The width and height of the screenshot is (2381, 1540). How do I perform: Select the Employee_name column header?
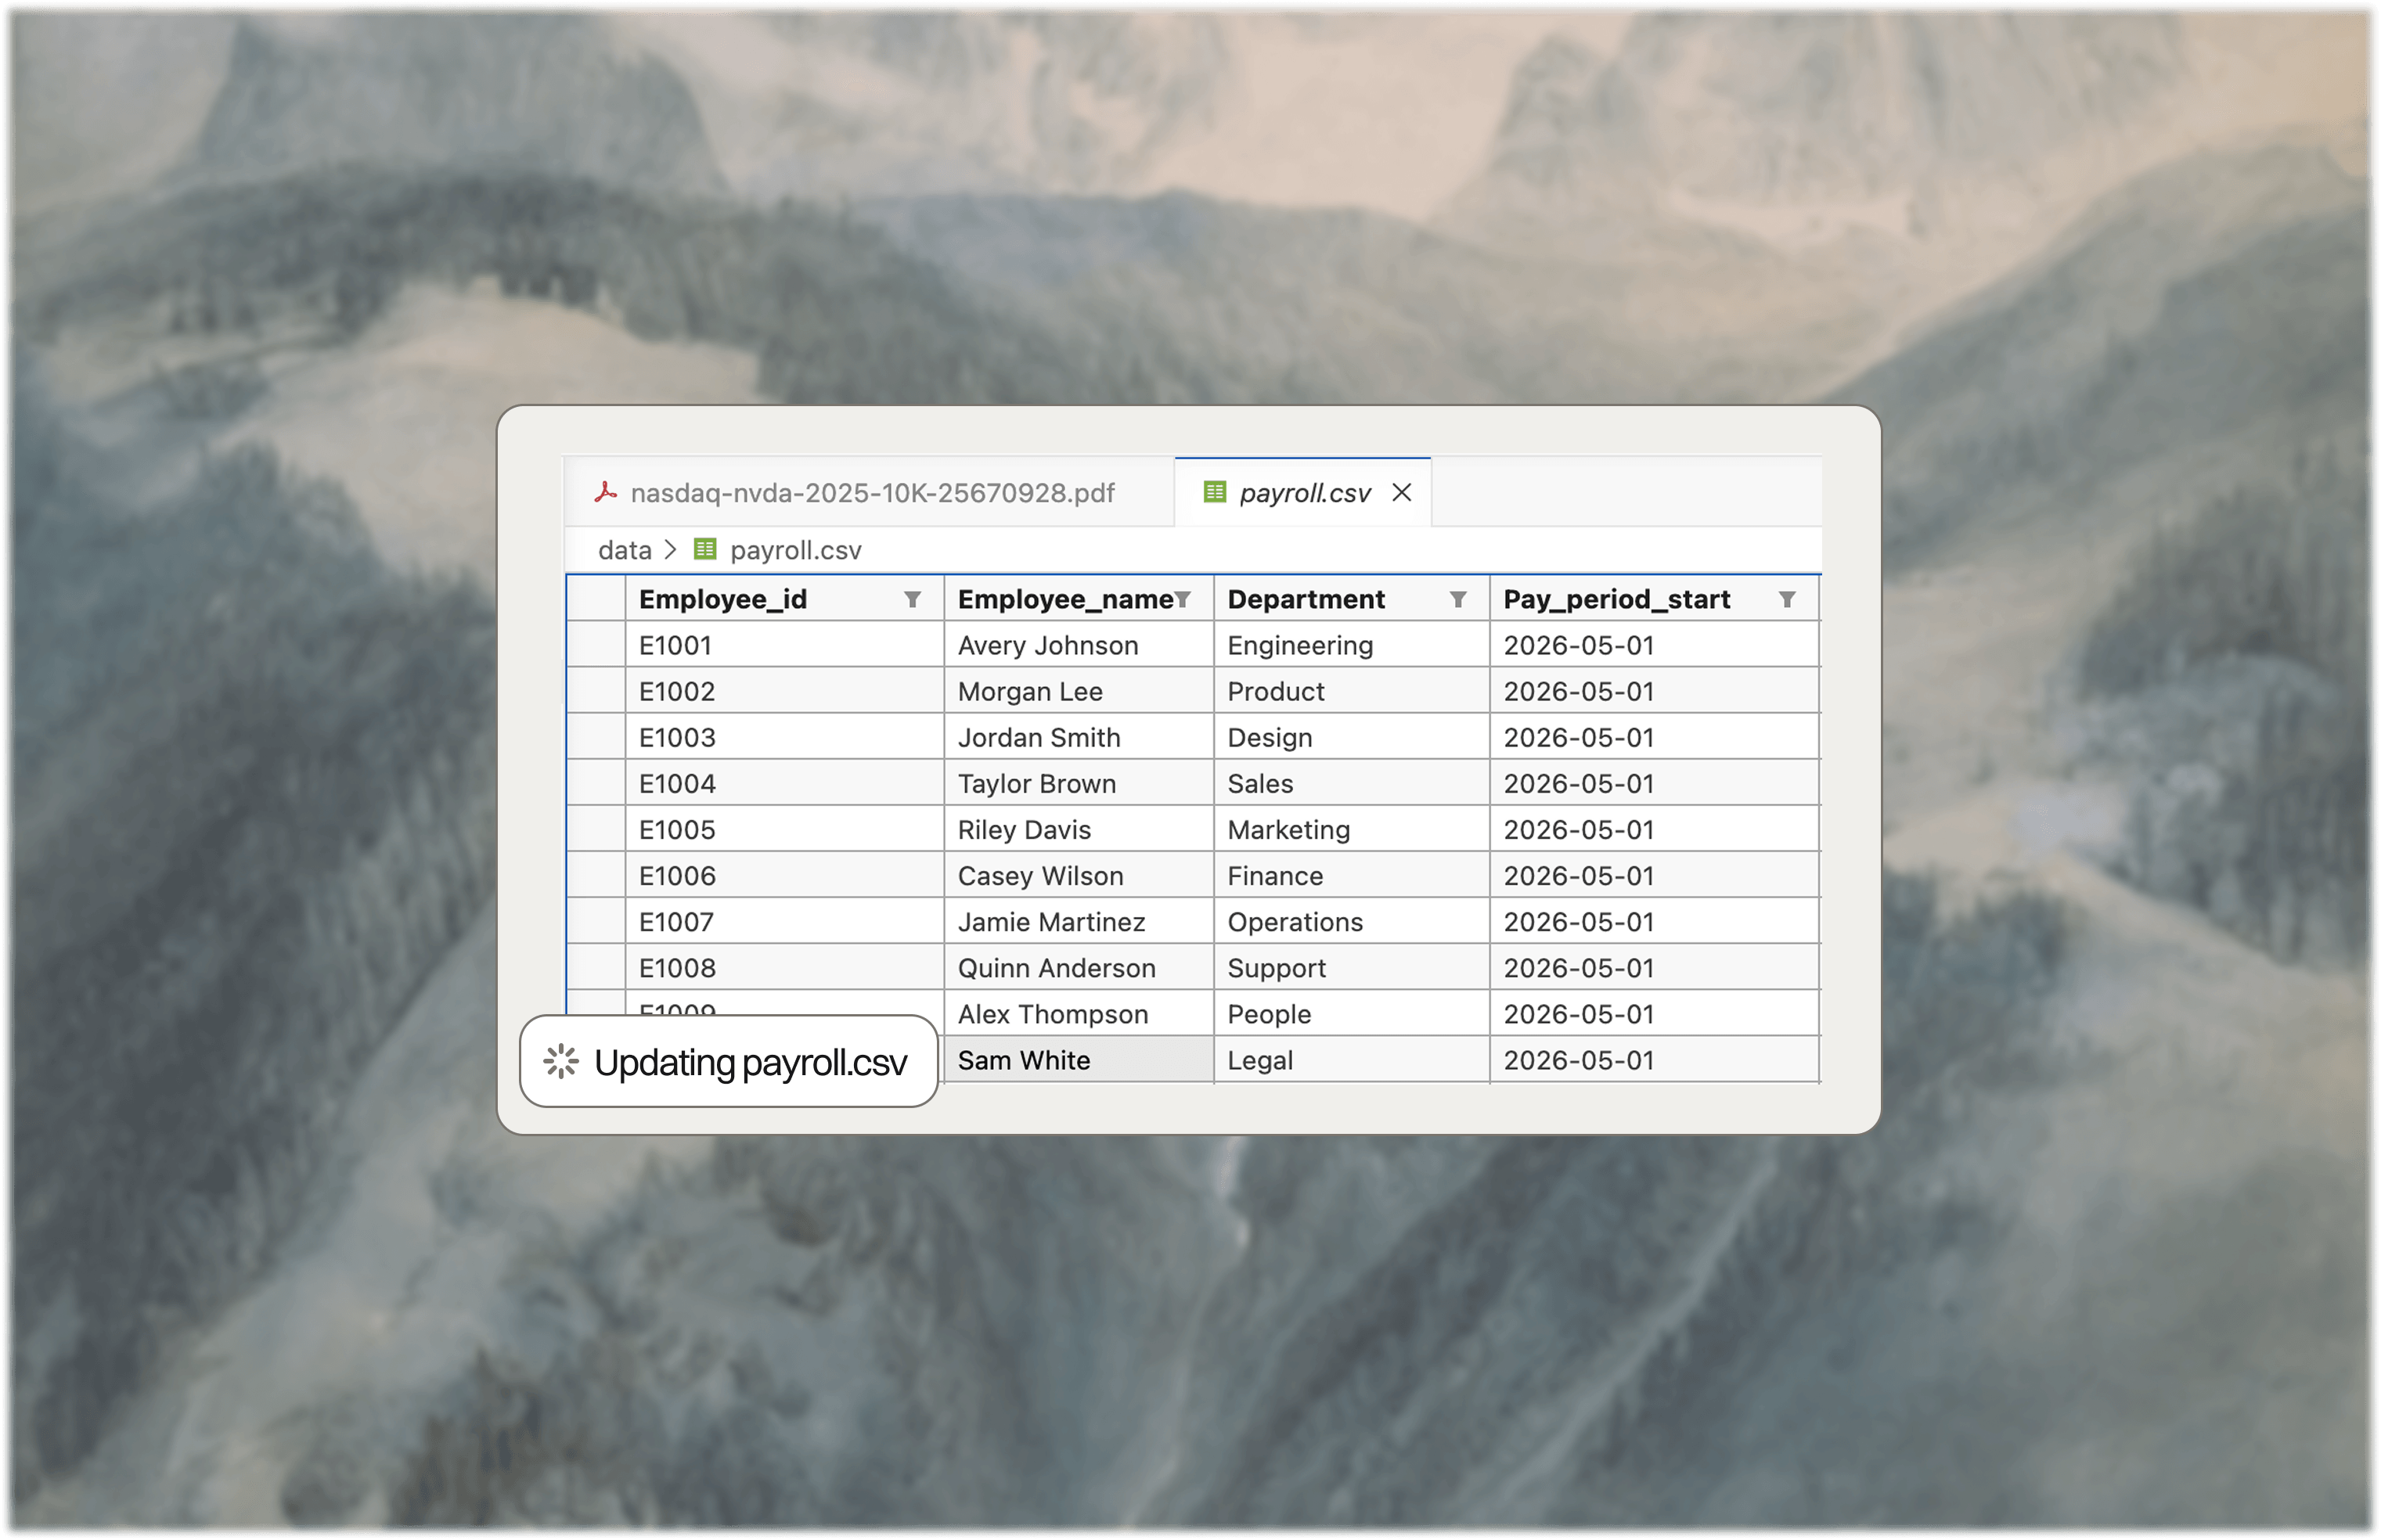(1079, 599)
